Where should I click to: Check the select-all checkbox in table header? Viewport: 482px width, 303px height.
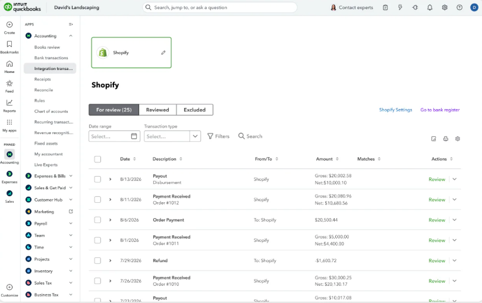[x=97, y=159]
